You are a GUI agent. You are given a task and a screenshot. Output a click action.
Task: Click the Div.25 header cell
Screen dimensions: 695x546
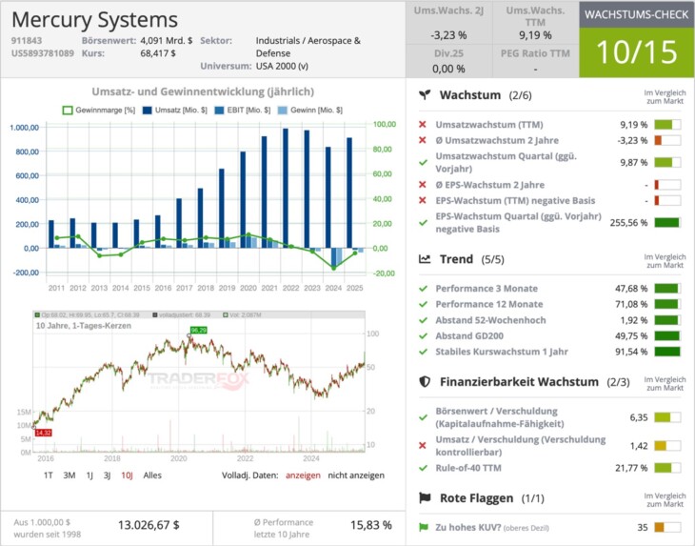(x=448, y=61)
